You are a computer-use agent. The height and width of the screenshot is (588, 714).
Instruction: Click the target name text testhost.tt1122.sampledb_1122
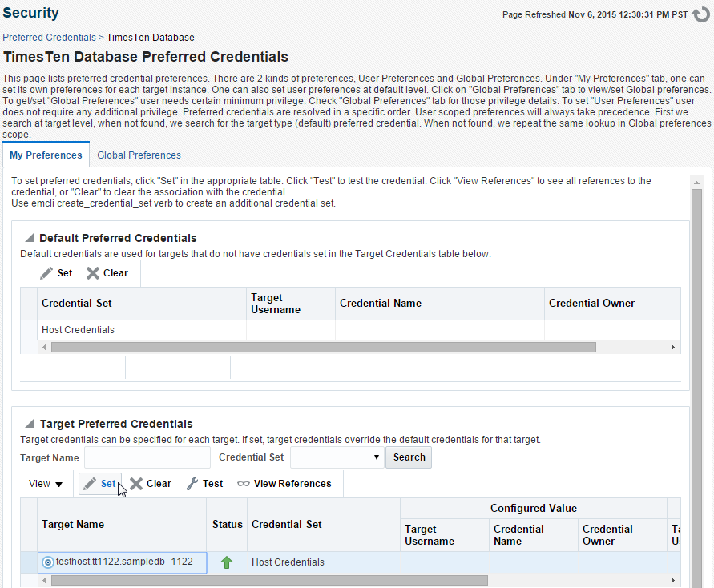[x=124, y=562]
